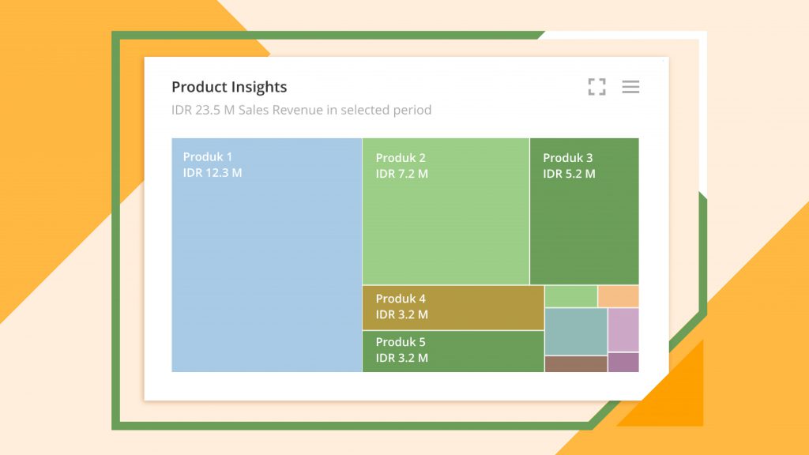Click the small orange treemap tile
The width and height of the screenshot is (809, 455).
tap(619, 296)
